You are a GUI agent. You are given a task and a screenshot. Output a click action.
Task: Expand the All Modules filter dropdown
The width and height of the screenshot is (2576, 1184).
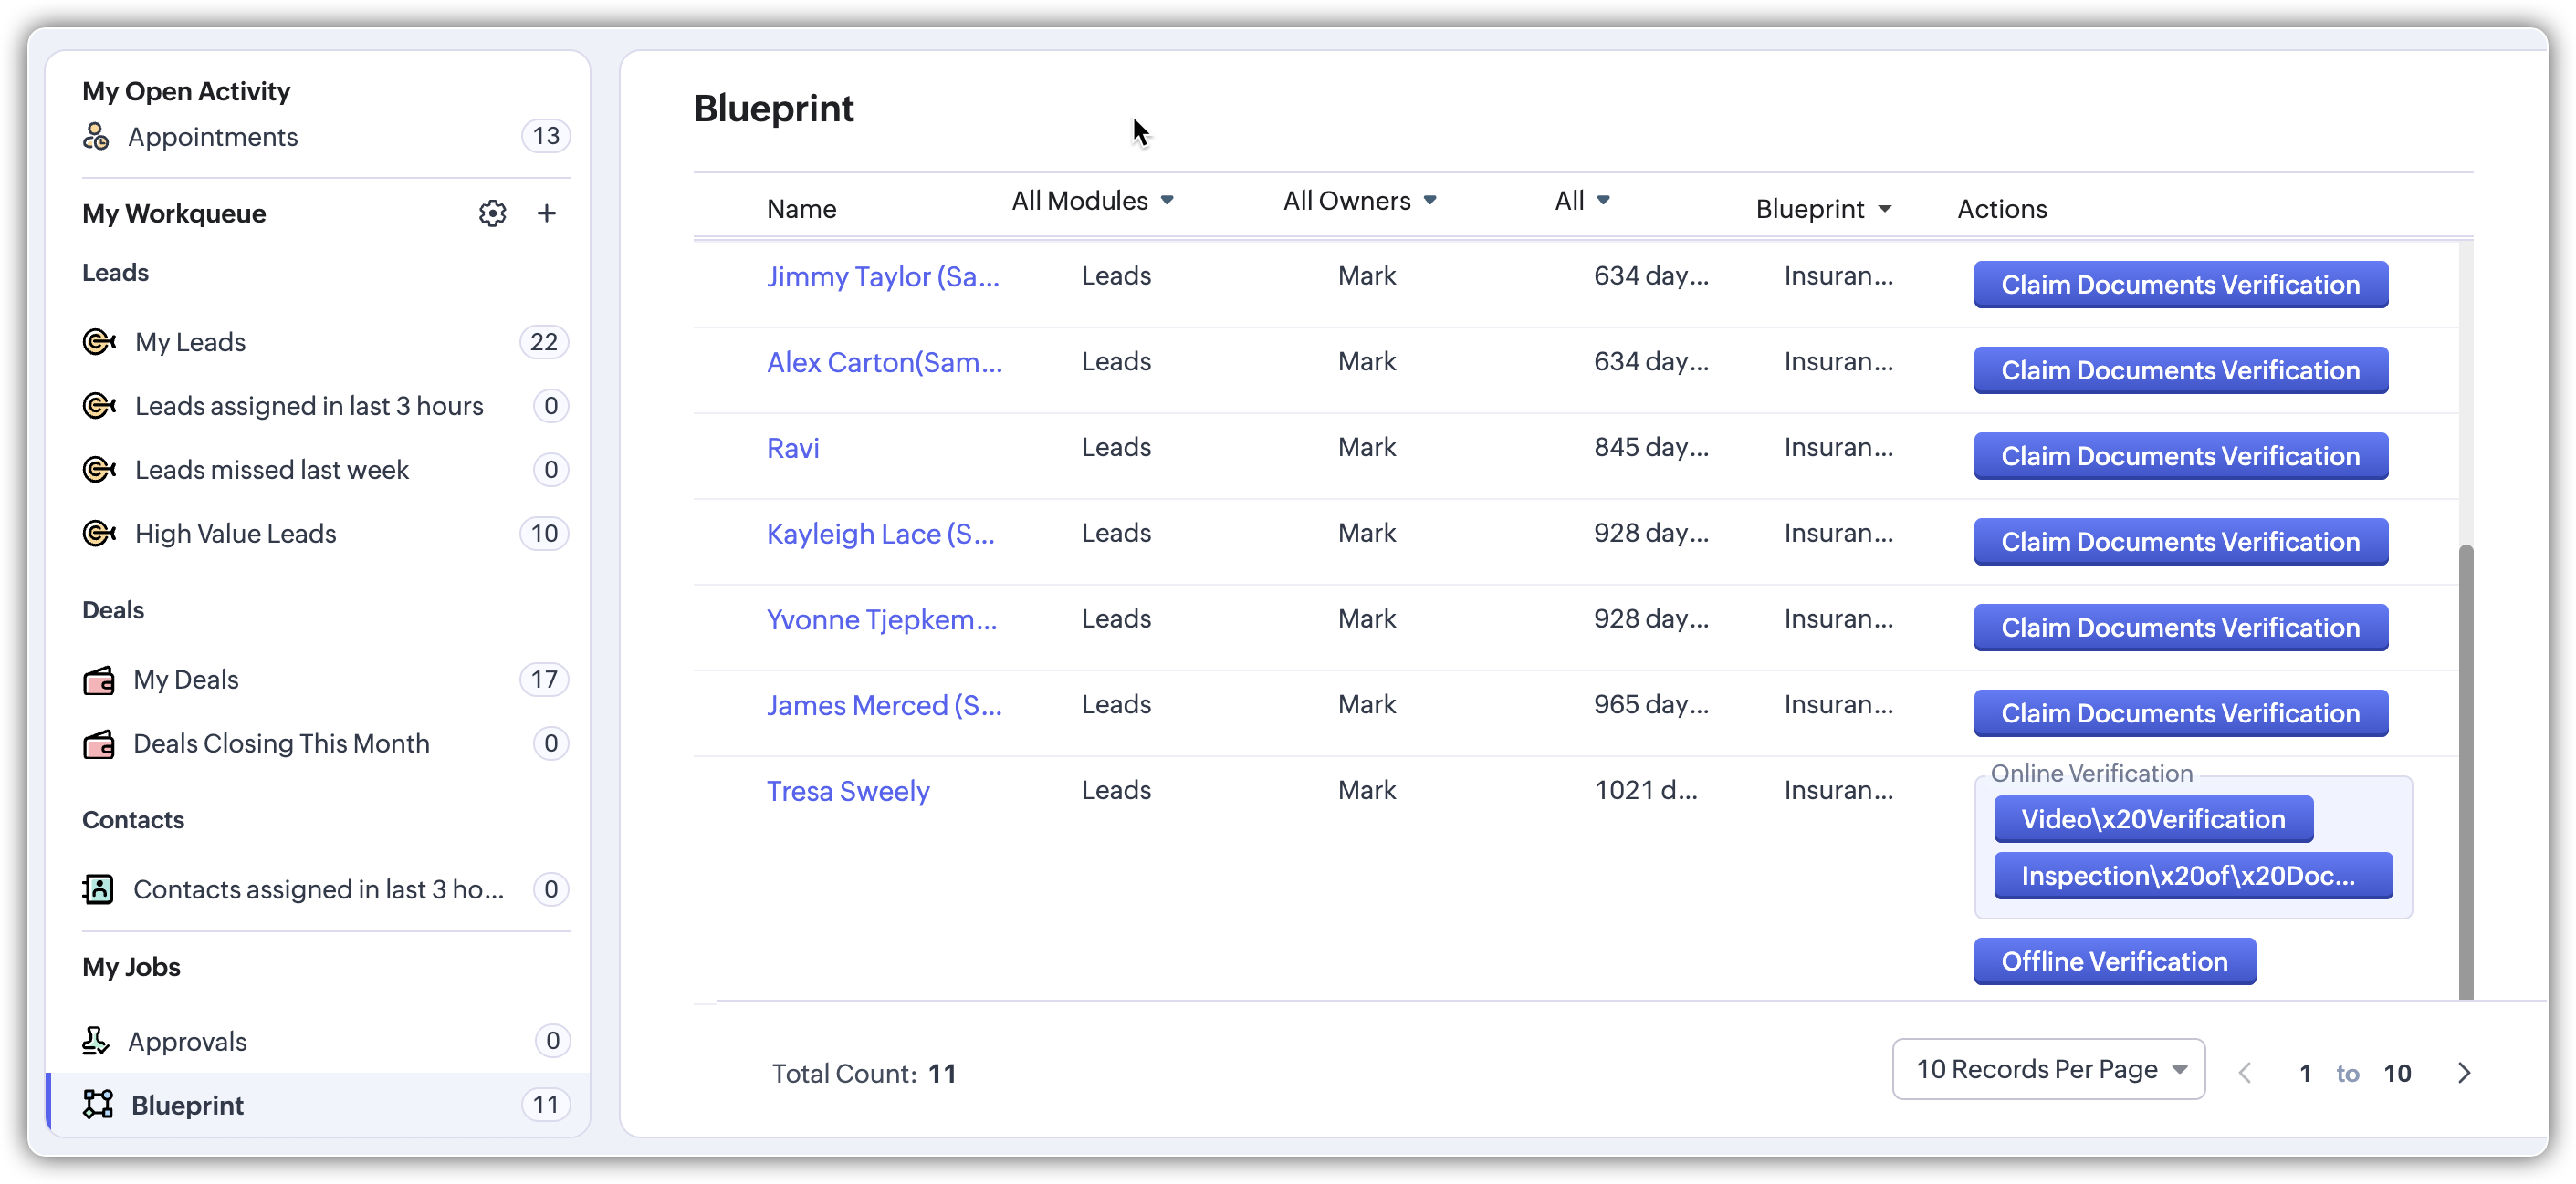(1092, 201)
